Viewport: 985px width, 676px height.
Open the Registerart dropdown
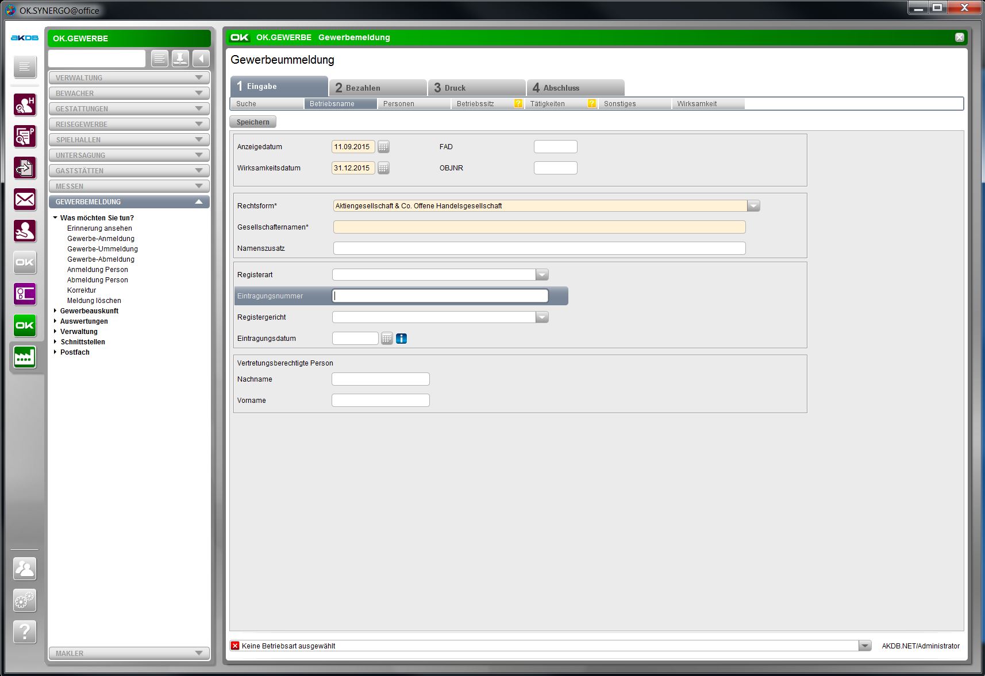pos(542,275)
